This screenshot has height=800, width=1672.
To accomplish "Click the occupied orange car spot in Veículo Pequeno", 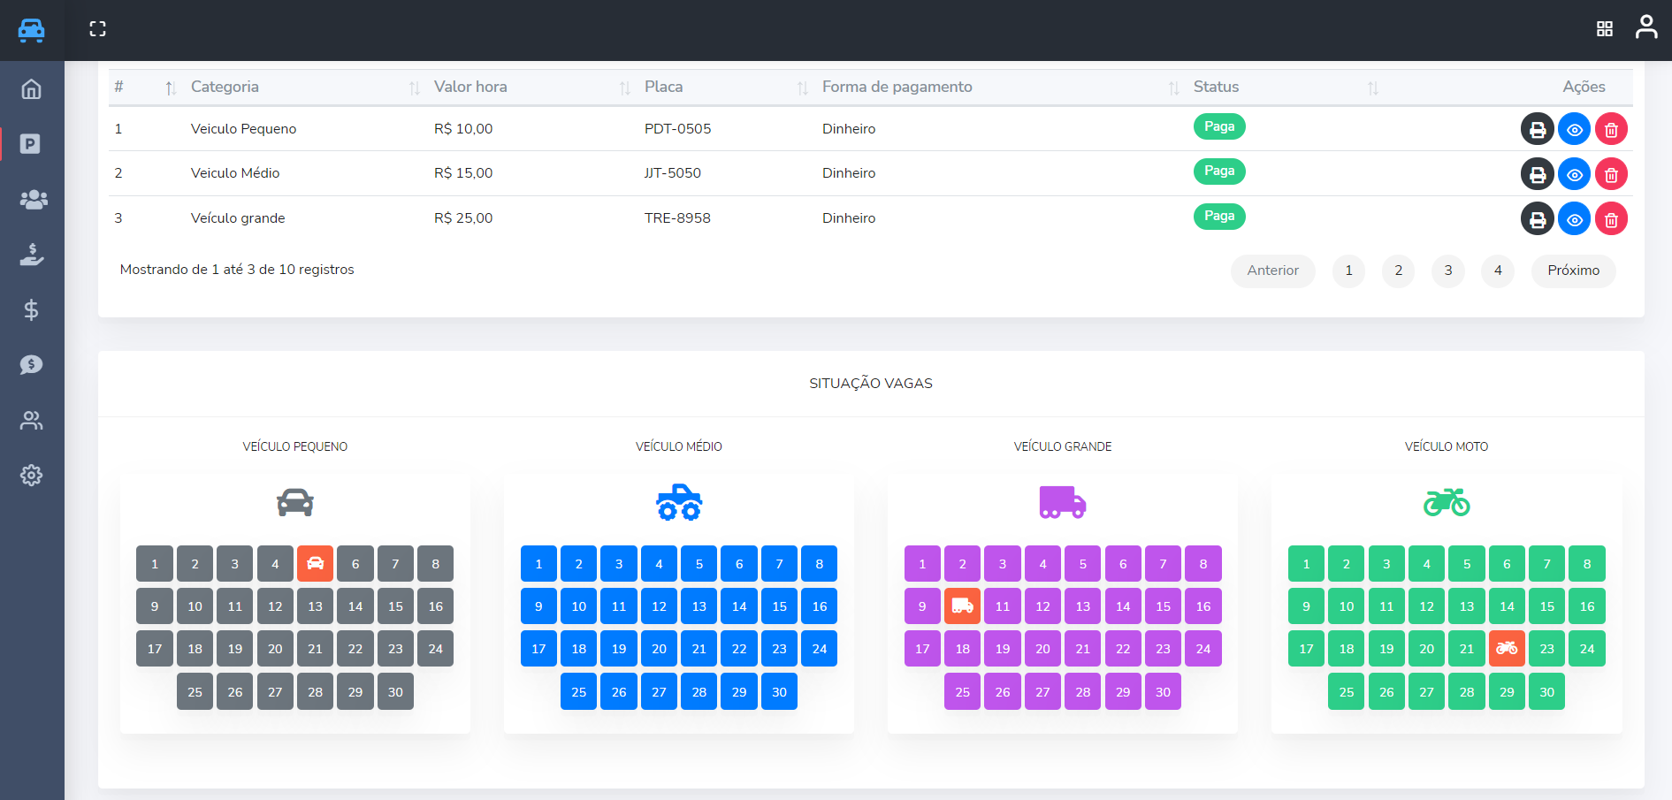I will [x=315, y=563].
